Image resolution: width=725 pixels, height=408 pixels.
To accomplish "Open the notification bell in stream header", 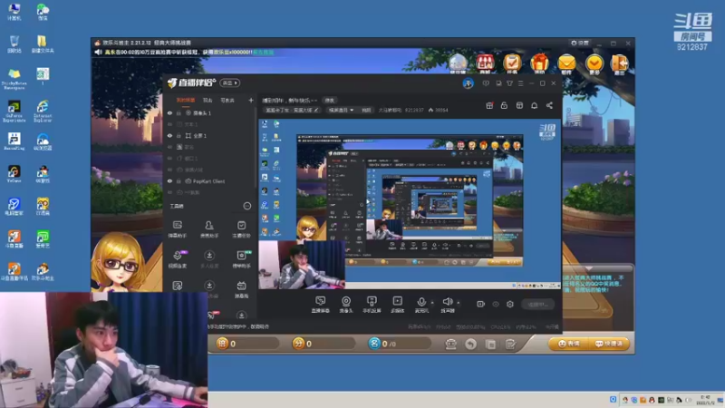I will [534, 105].
